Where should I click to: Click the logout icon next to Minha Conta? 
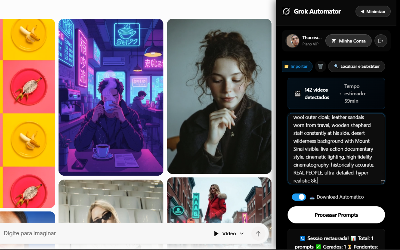pos(381,41)
